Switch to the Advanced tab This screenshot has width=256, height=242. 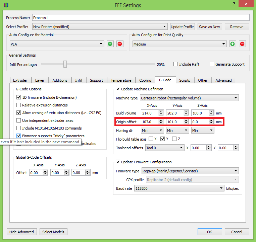223,80
